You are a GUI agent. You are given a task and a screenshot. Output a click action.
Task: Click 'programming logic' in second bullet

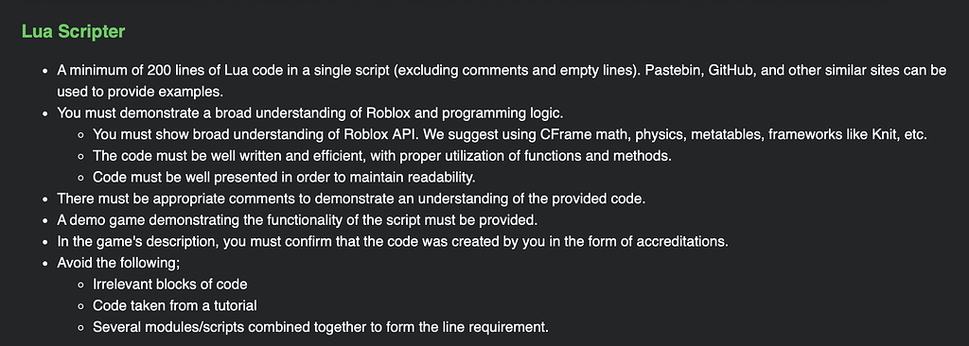click(x=505, y=113)
